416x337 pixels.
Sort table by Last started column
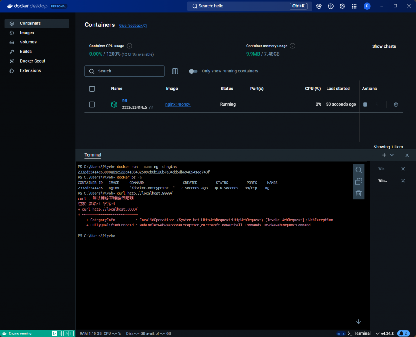click(338, 89)
